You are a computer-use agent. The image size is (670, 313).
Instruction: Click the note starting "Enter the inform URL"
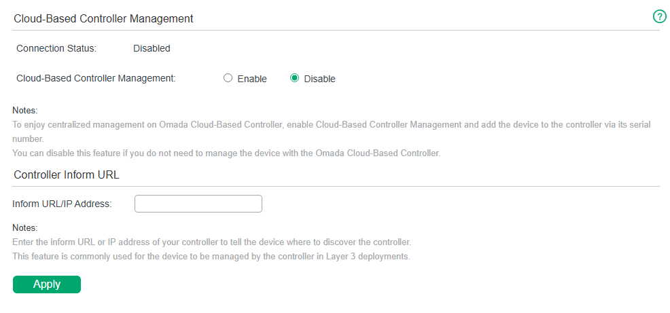point(211,242)
